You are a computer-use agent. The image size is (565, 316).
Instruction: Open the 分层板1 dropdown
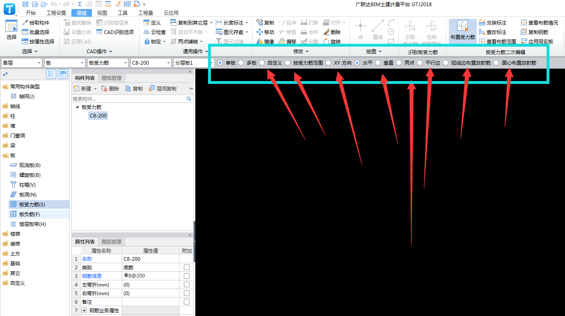[x=194, y=63]
